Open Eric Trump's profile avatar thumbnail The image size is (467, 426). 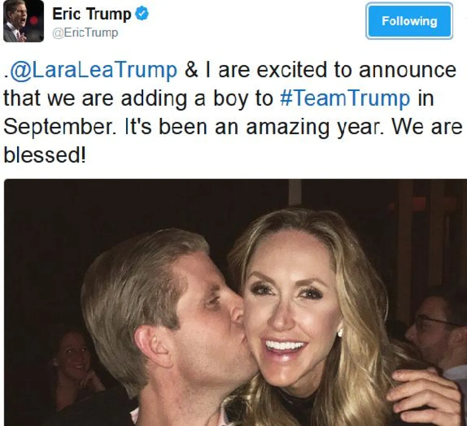(23, 21)
